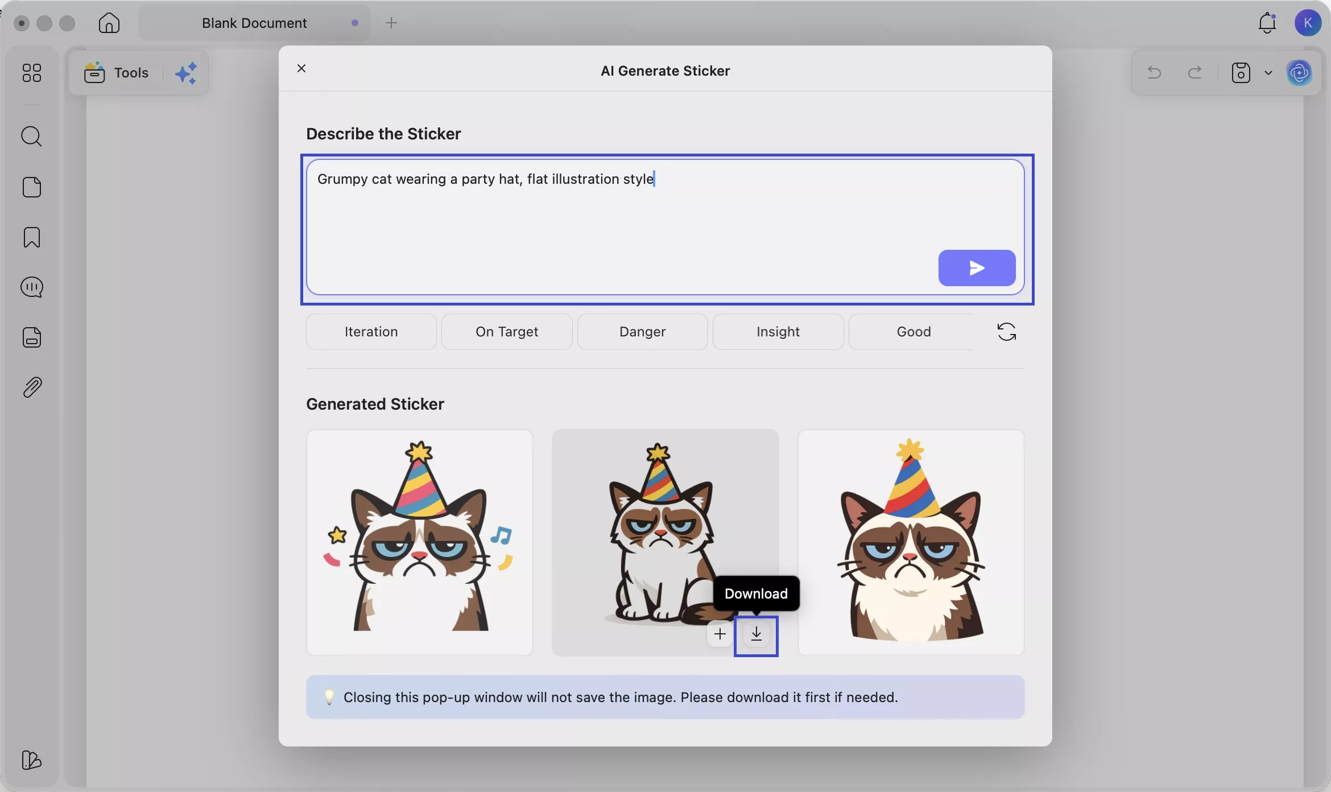Open the comments panel icon
This screenshot has width=1331, height=792.
(x=32, y=287)
